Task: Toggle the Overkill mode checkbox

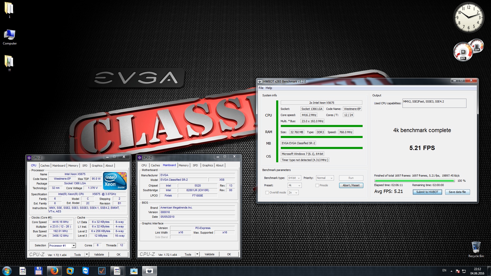Action: [x=267, y=192]
